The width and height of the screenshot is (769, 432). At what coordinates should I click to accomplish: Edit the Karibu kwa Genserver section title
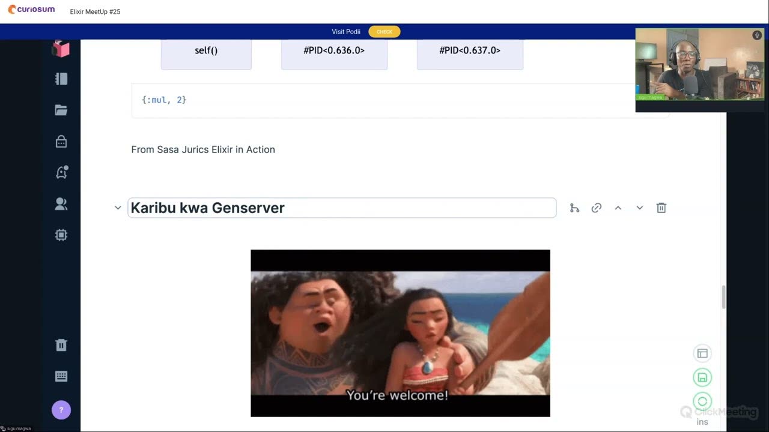point(342,208)
